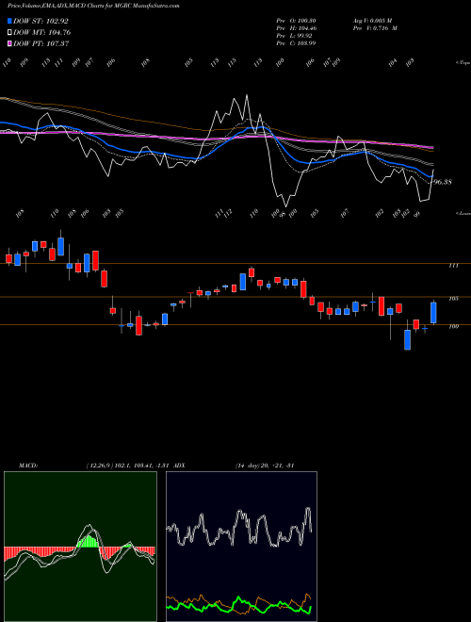The width and height of the screenshot is (471, 622).
Task: Click the ADX '(14 day)' values text
Action: 265,466
